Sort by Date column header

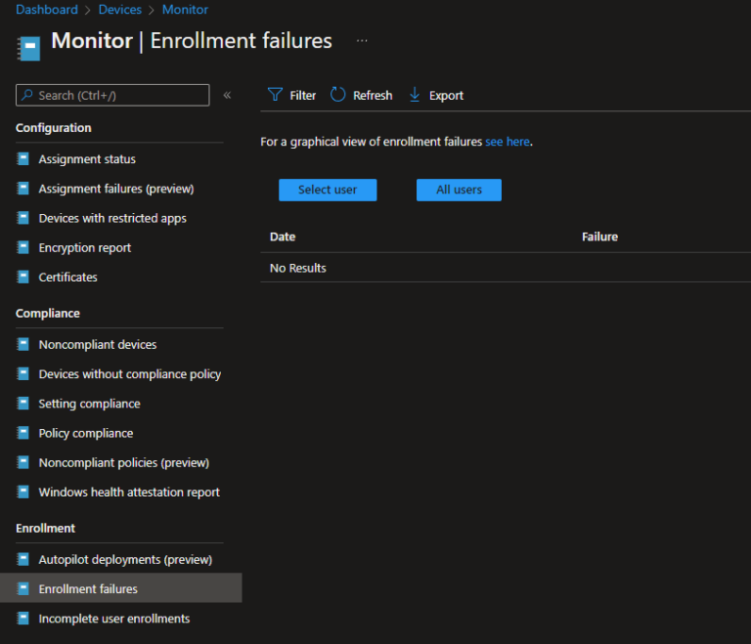283,236
